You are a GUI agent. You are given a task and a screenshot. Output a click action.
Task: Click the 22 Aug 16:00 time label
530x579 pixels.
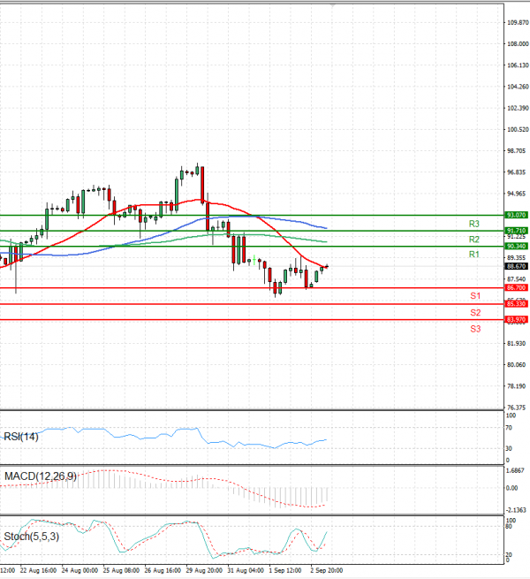pyautogui.click(x=38, y=570)
